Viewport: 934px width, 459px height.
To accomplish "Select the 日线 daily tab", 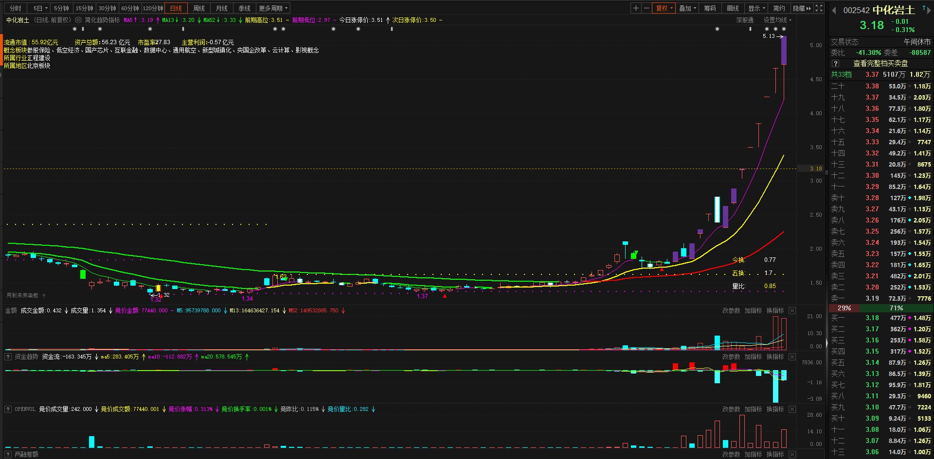I will tap(176, 8).
